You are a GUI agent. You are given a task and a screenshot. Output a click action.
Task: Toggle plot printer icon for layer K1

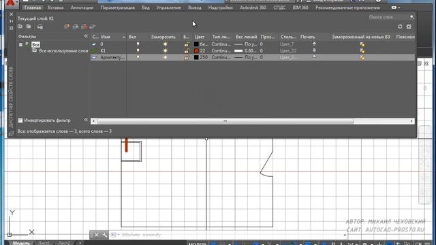click(314, 50)
